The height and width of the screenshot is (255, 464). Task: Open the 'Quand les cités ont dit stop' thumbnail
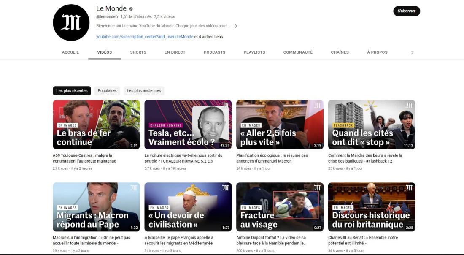372,125
